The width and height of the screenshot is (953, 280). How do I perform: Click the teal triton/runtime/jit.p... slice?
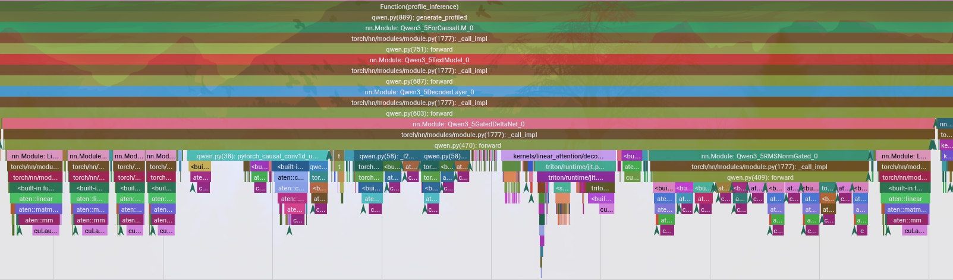[575, 167]
